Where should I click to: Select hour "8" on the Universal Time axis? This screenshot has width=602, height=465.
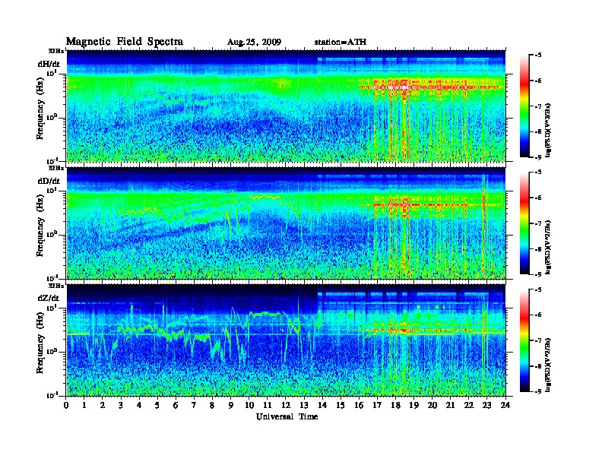pos(212,405)
